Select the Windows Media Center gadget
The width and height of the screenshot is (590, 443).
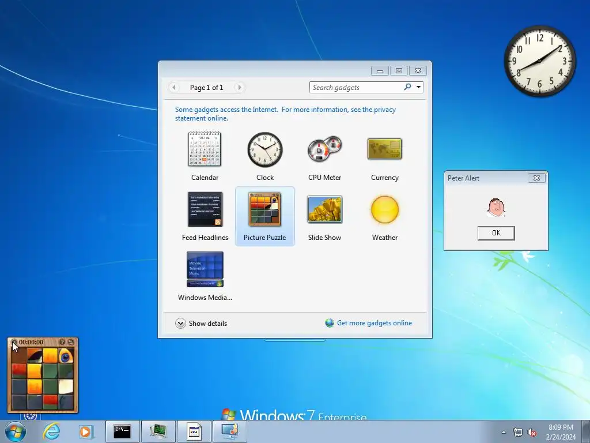205,276
